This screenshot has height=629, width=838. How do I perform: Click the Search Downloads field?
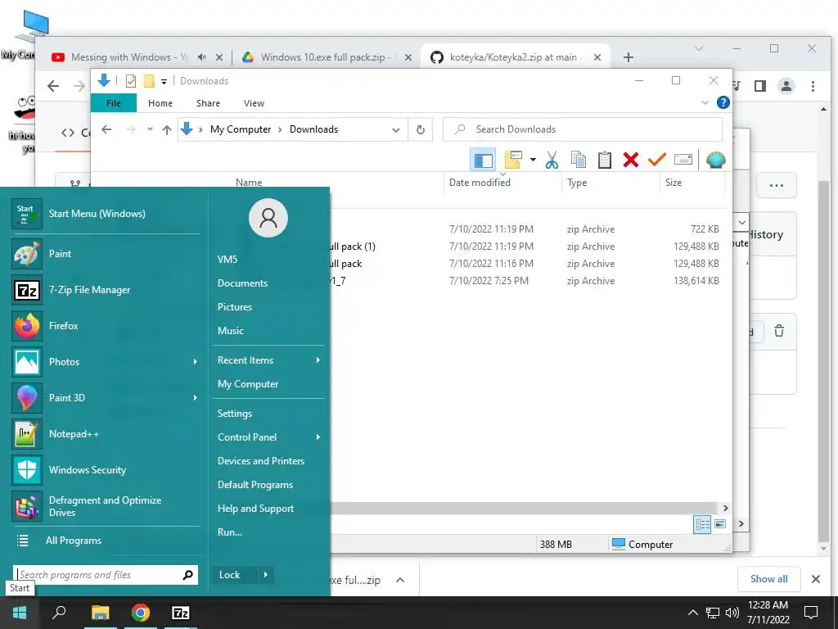[x=583, y=129]
